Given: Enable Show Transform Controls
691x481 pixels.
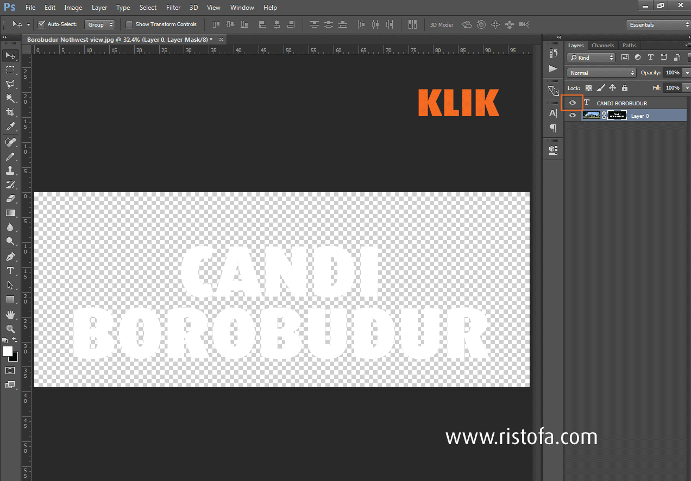Looking at the screenshot, I should pos(129,24).
